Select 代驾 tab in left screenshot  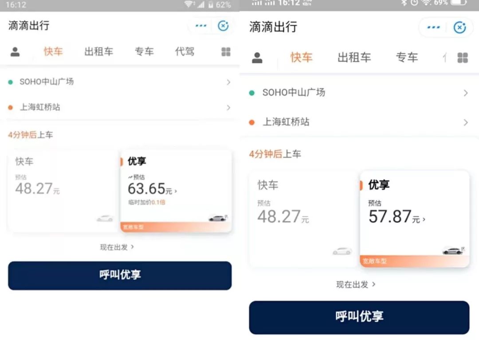185,51
